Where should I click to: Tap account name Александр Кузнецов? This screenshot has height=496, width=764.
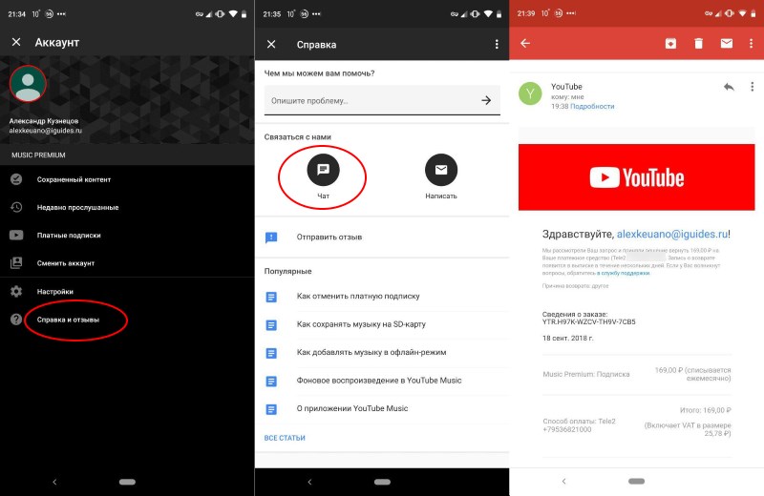44,121
